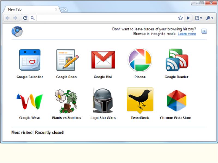The width and height of the screenshot is (218, 163).
Task: Click the Google Reader label text
Action: (176, 77)
